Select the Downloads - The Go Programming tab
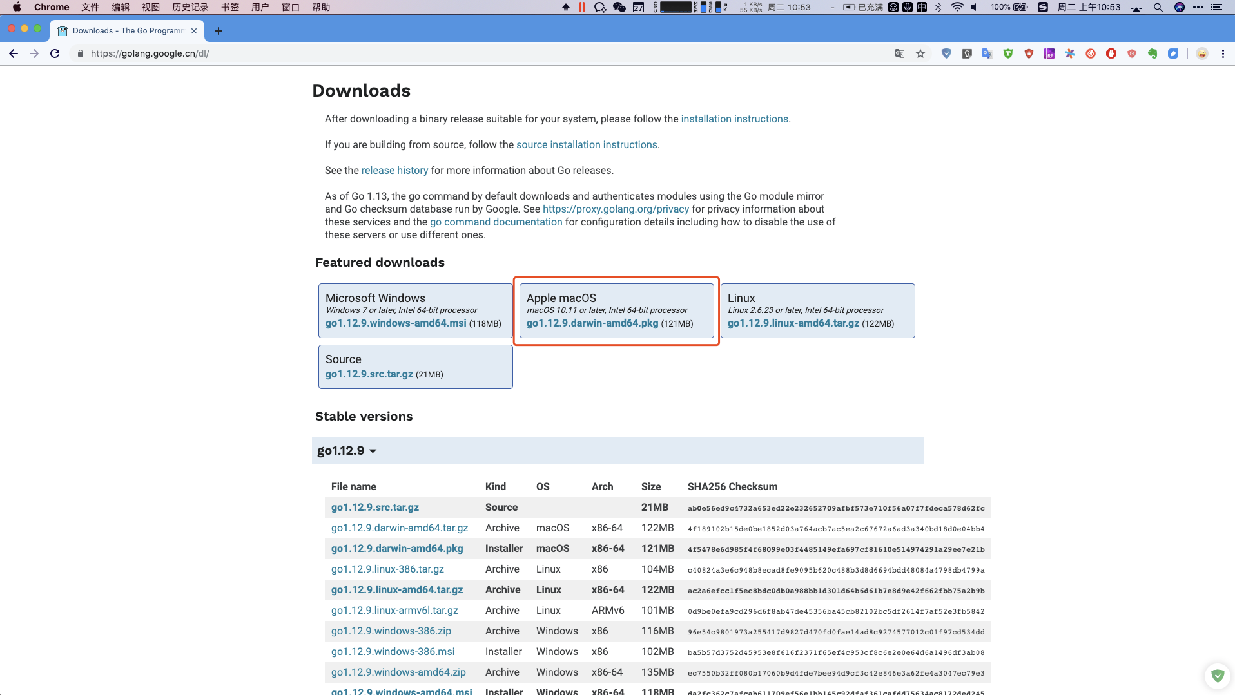The image size is (1235, 695). [x=128, y=31]
